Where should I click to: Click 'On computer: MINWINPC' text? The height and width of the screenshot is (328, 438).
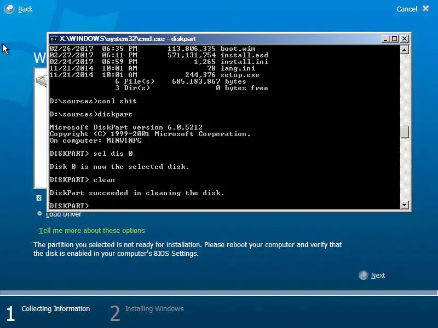tap(95, 140)
